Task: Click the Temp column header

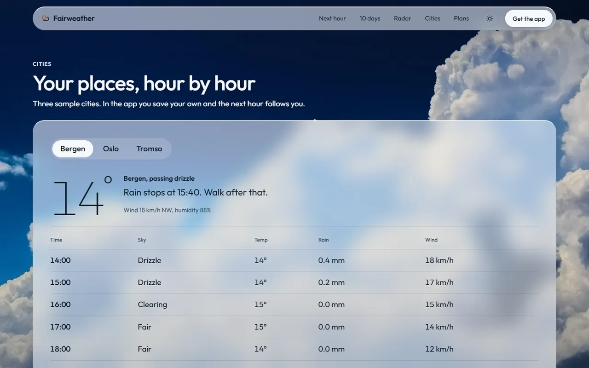Action: (261, 240)
